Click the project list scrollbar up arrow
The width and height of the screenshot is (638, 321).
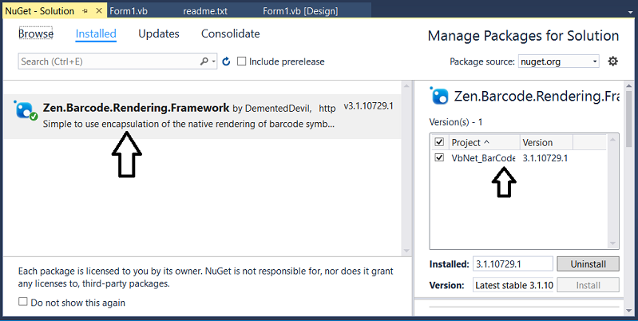point(612,139)
